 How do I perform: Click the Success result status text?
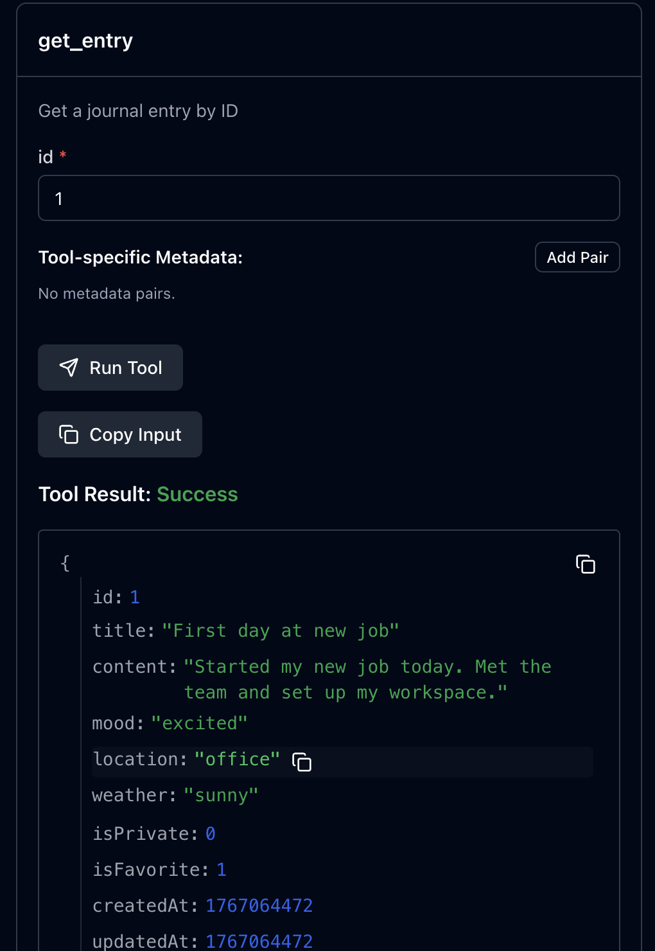tap(197, 494)
